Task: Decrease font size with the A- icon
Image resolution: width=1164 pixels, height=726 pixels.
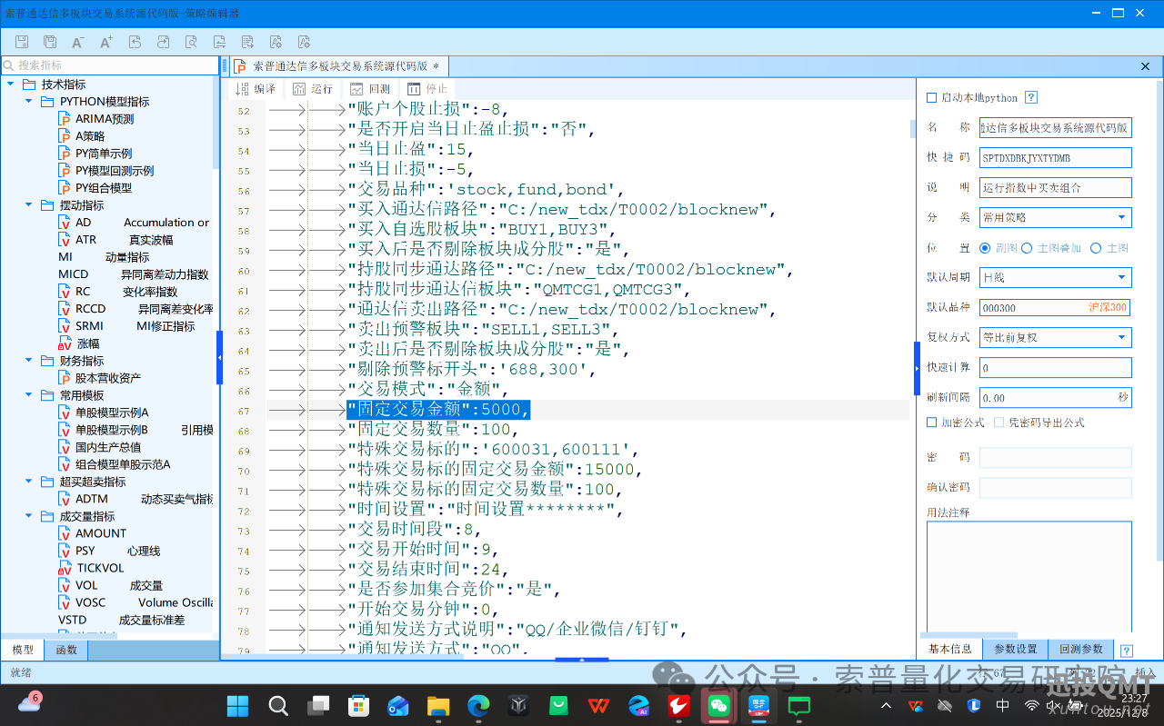Action: 78,41
